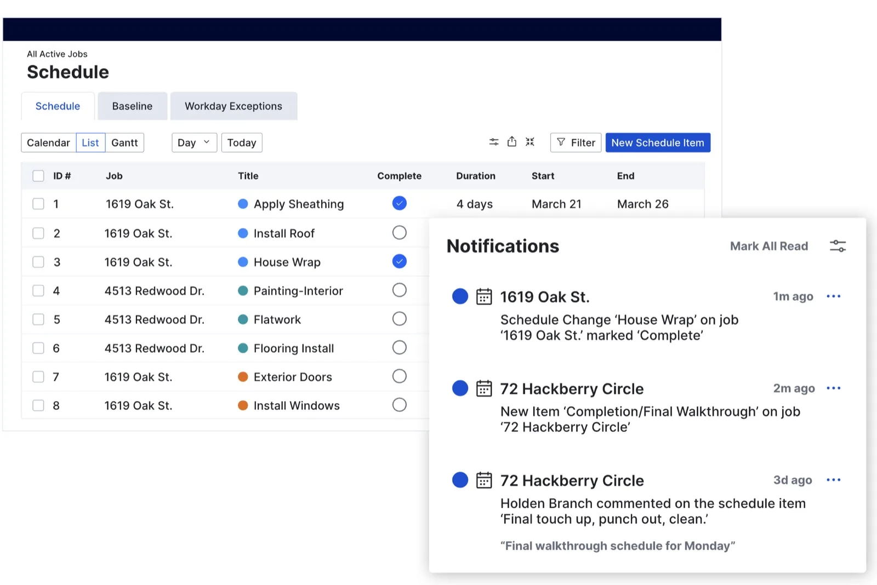Select checkbox for row 8 Install Windows
877x585 pixels.
coord(38,405)
